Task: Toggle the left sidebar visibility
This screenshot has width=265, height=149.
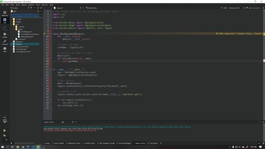Action: [x=12, y=143]
